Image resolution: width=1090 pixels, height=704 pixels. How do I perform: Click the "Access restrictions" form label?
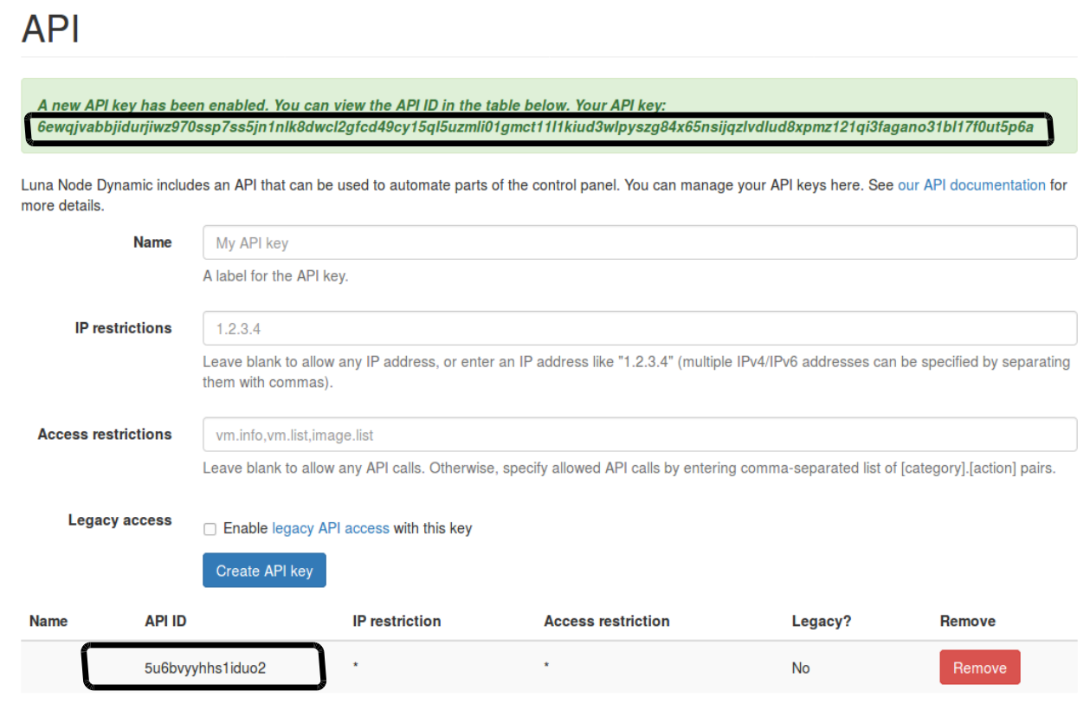tap(105, 434)
